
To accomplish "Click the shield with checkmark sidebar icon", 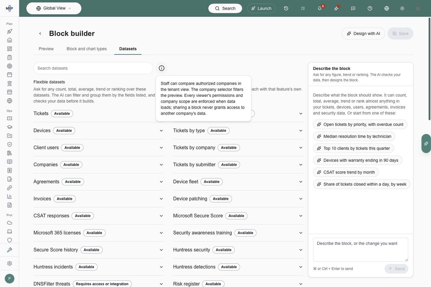I will (9, 144).
